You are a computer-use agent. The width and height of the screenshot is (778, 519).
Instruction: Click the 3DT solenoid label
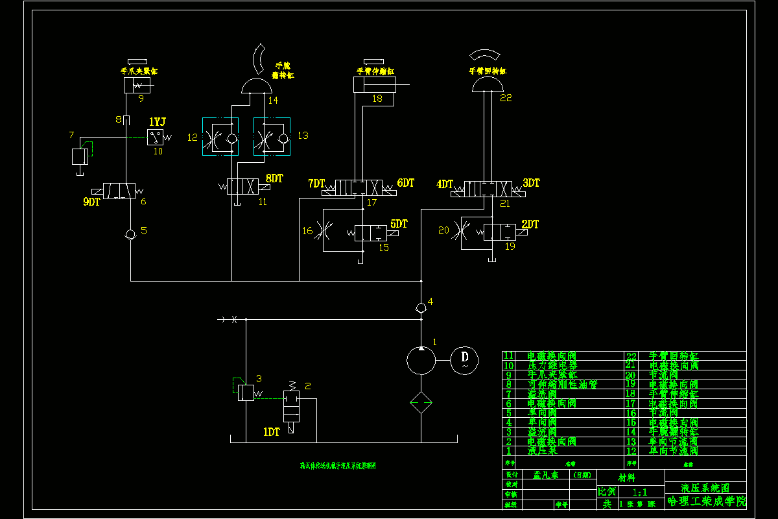click(531, 184)
